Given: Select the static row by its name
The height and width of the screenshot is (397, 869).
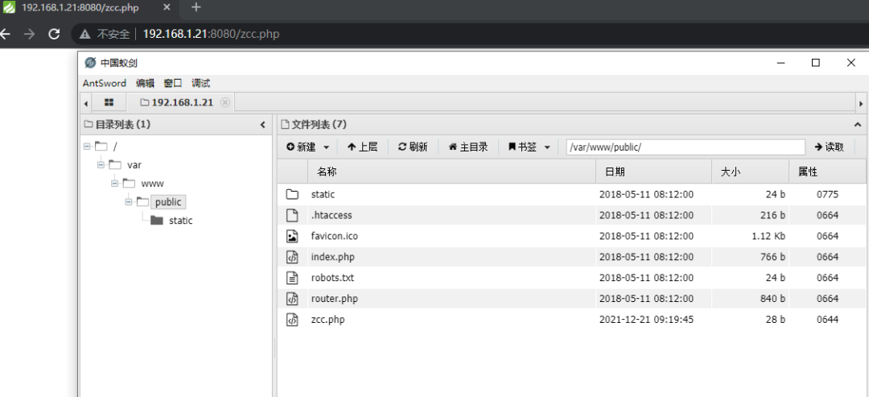Looking at the screenshot, I should pos(323,195).
